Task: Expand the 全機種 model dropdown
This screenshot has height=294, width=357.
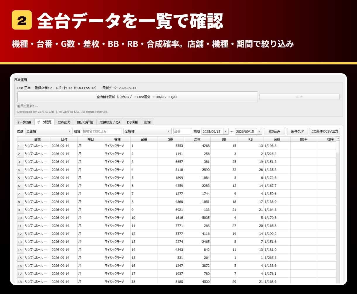Action: pos(147,131)
